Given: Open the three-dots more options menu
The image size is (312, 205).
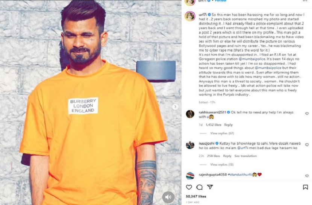Looking at the screenshot, I should [305, 1].
